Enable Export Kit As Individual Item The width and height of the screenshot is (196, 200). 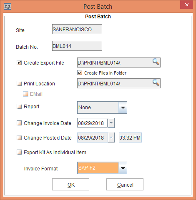pos(19,152)
